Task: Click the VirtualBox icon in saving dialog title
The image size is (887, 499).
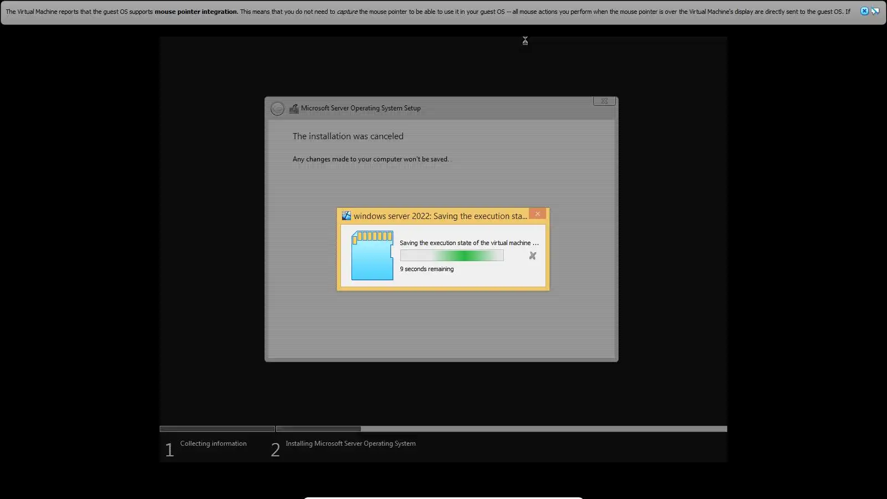Action: pyautogui.click(x=346, y=216)
